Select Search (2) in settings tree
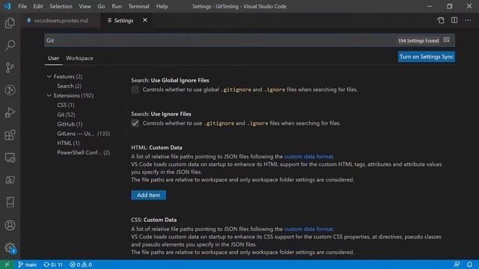 coord(69,86)
